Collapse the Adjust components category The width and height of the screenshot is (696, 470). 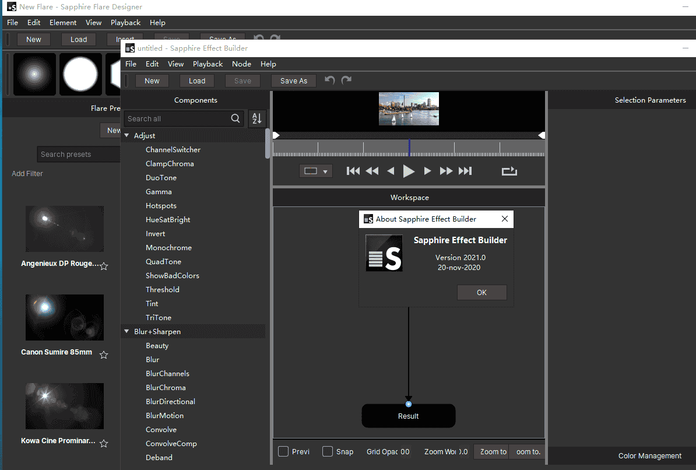[126, 135]
